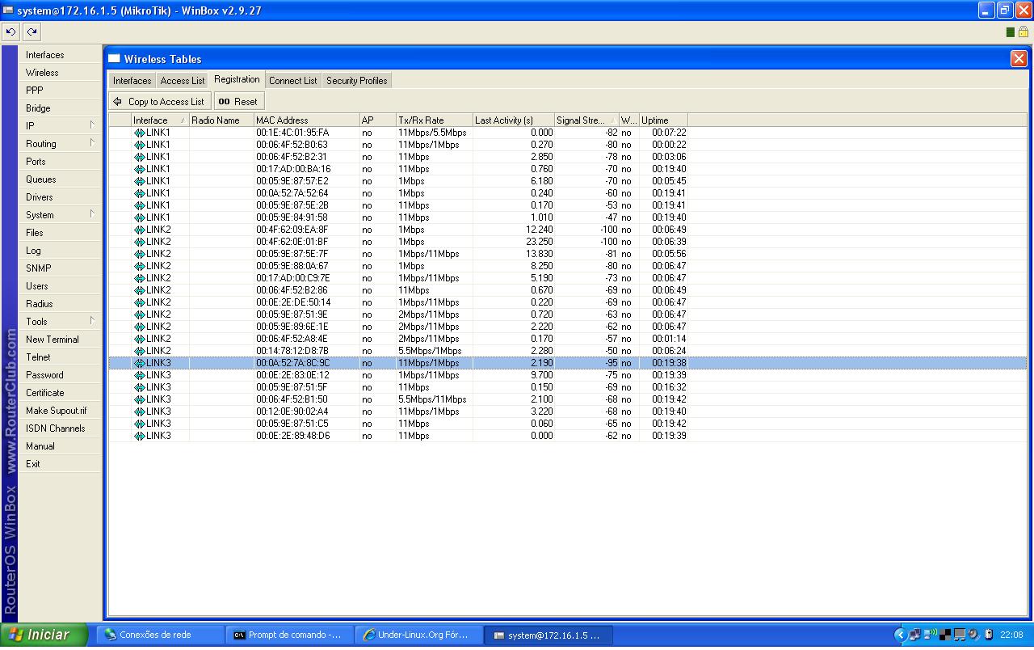Sort by Tx/Rx Rate column header
Viewport: 1034px width, 650px height.
pyautogui.click(x=435, y=120)
